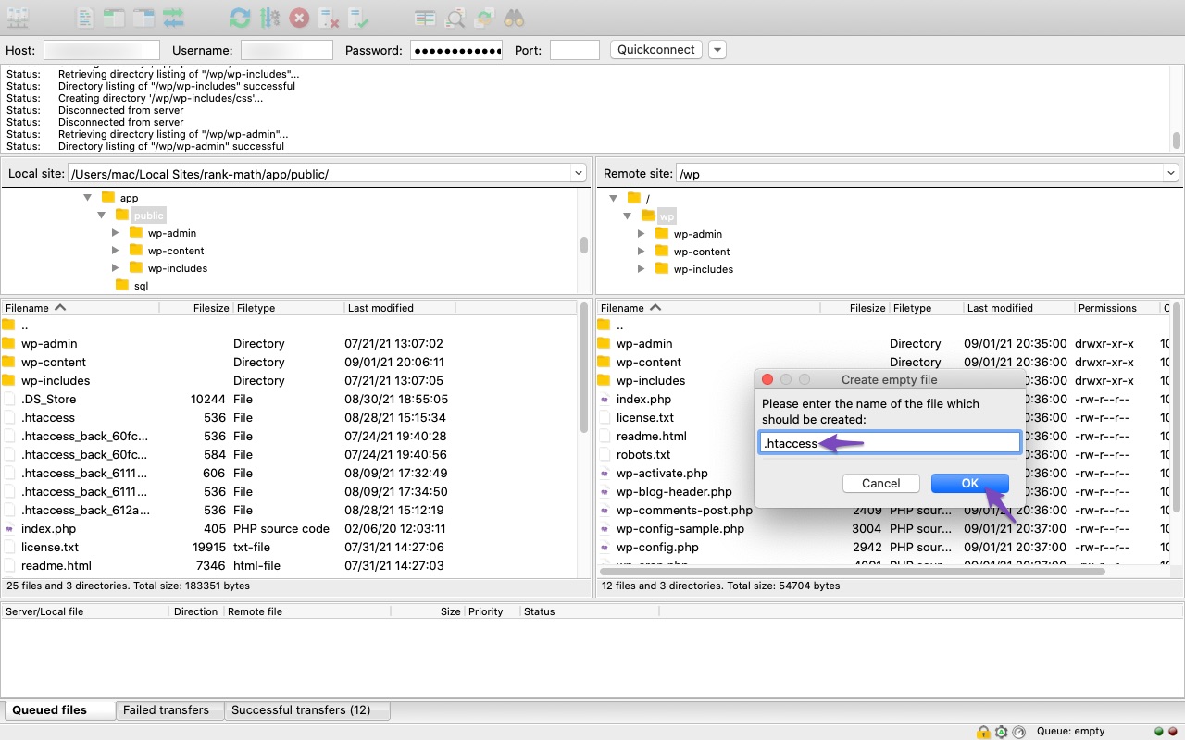Toggle synchronized browsing icon

coord(484,18)
